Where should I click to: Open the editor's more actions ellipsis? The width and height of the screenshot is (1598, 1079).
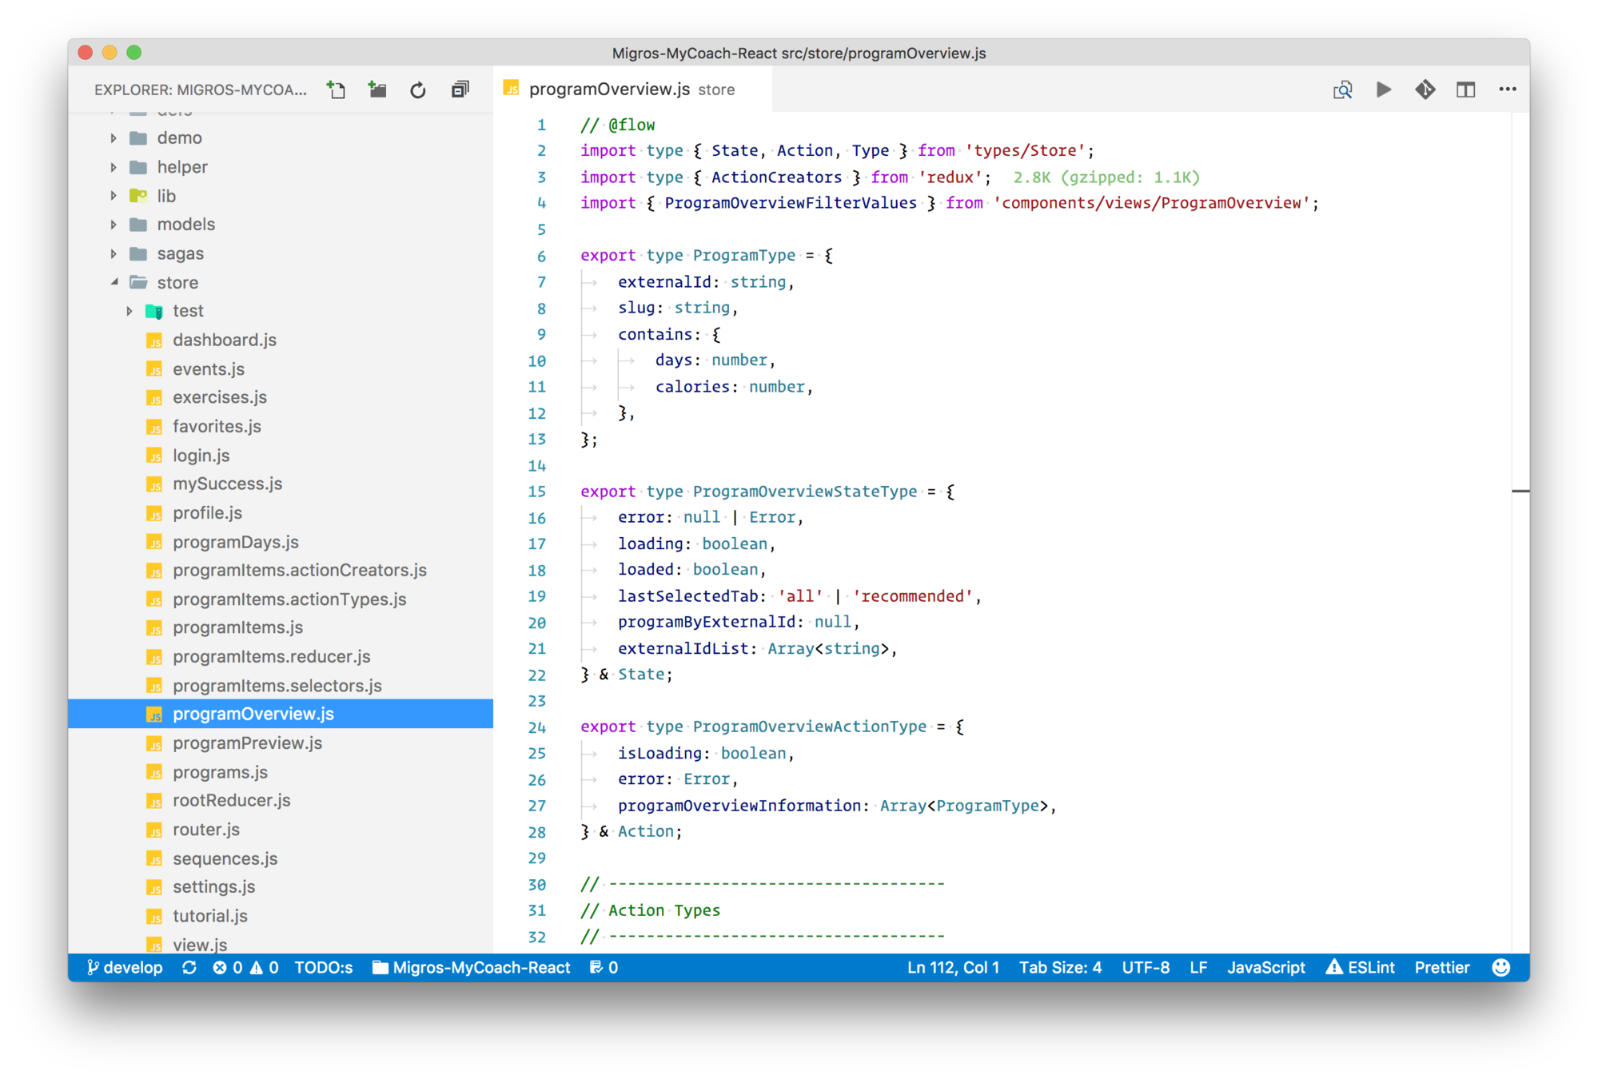pos(1508,90)
